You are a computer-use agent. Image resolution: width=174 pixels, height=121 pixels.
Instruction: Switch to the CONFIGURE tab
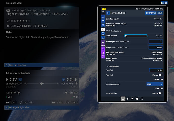point(151,13)
